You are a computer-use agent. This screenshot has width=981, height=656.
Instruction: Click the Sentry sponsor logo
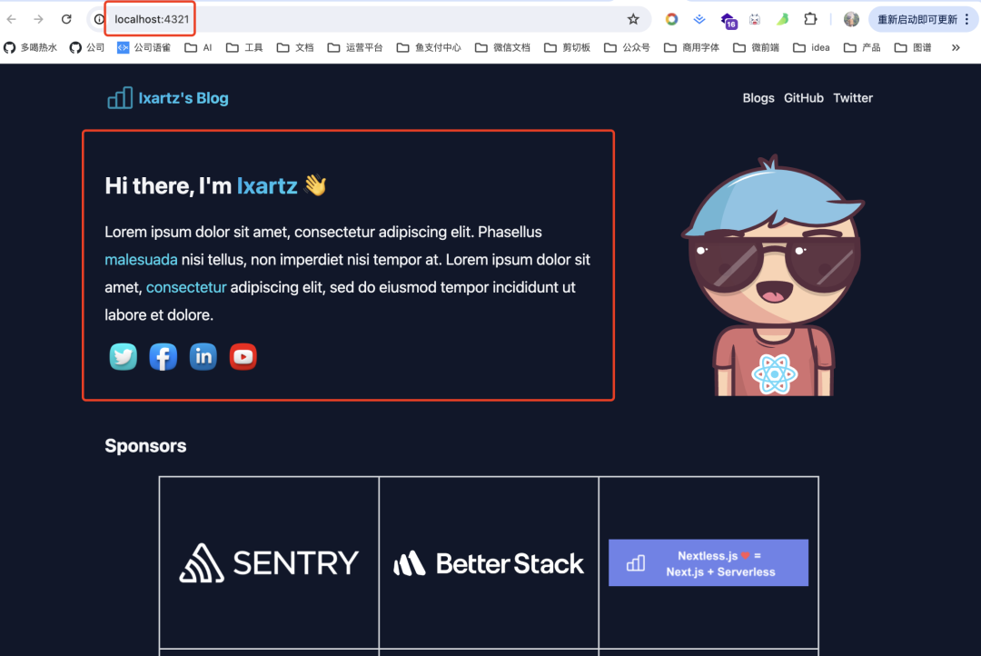click(x=269, y=563)
